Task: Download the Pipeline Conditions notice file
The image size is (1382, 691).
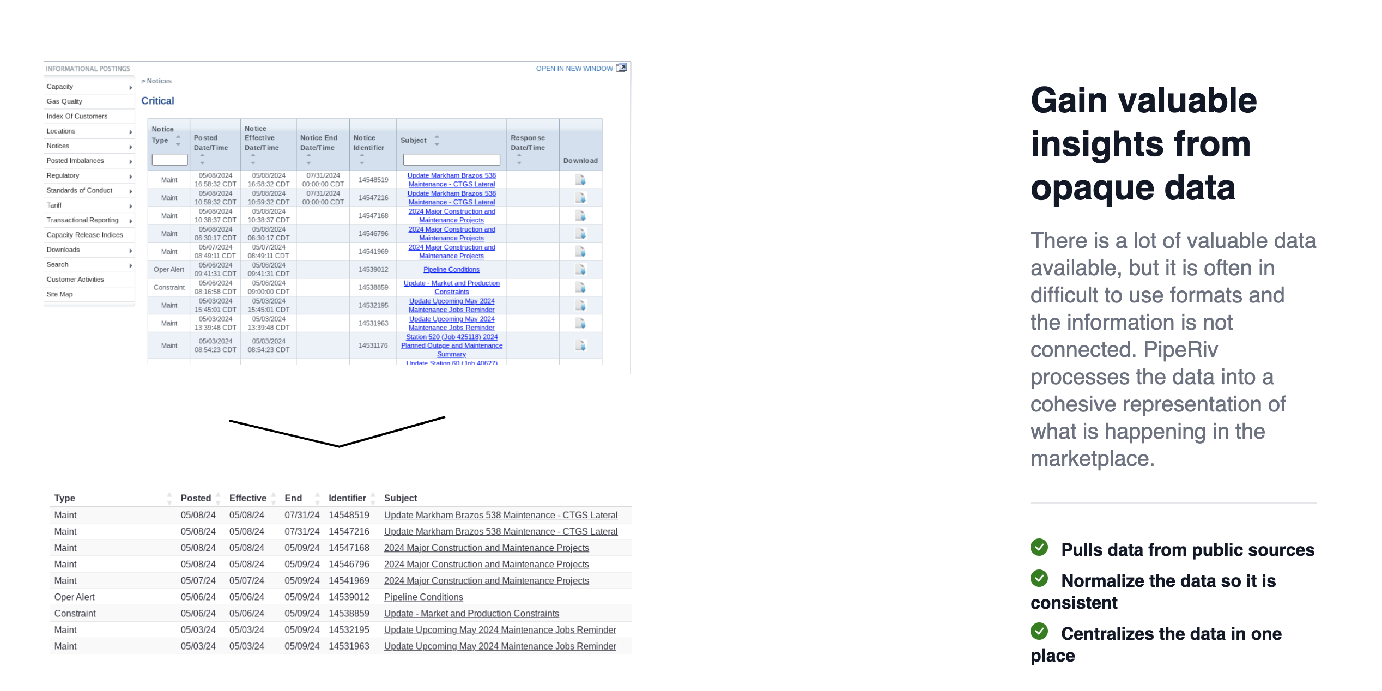Action: point(580,270)
